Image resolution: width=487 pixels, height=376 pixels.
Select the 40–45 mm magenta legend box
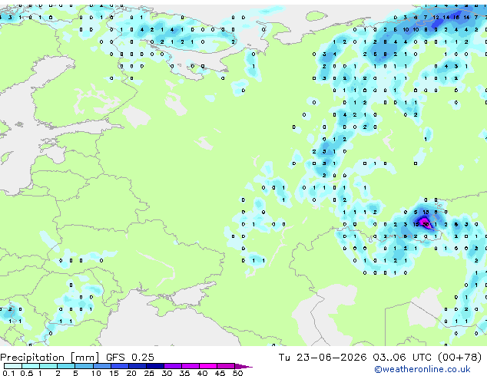pos(208,366)
